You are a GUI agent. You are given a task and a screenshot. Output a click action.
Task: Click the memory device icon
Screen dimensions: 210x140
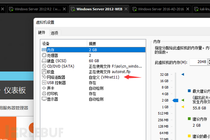point(44,50)
